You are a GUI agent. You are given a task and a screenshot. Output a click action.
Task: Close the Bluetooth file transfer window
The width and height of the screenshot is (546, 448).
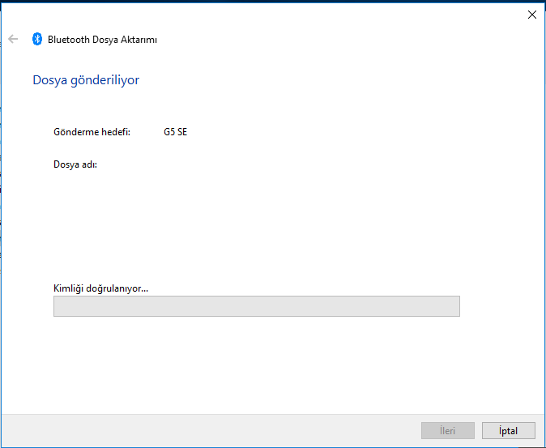(x=531, y=15)
